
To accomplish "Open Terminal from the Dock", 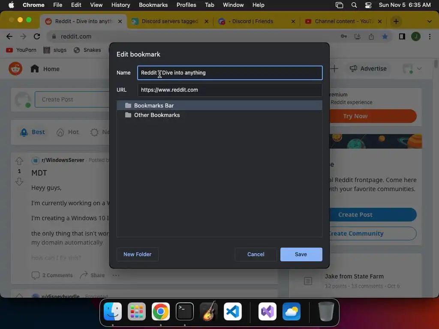I will coord(185,311).
